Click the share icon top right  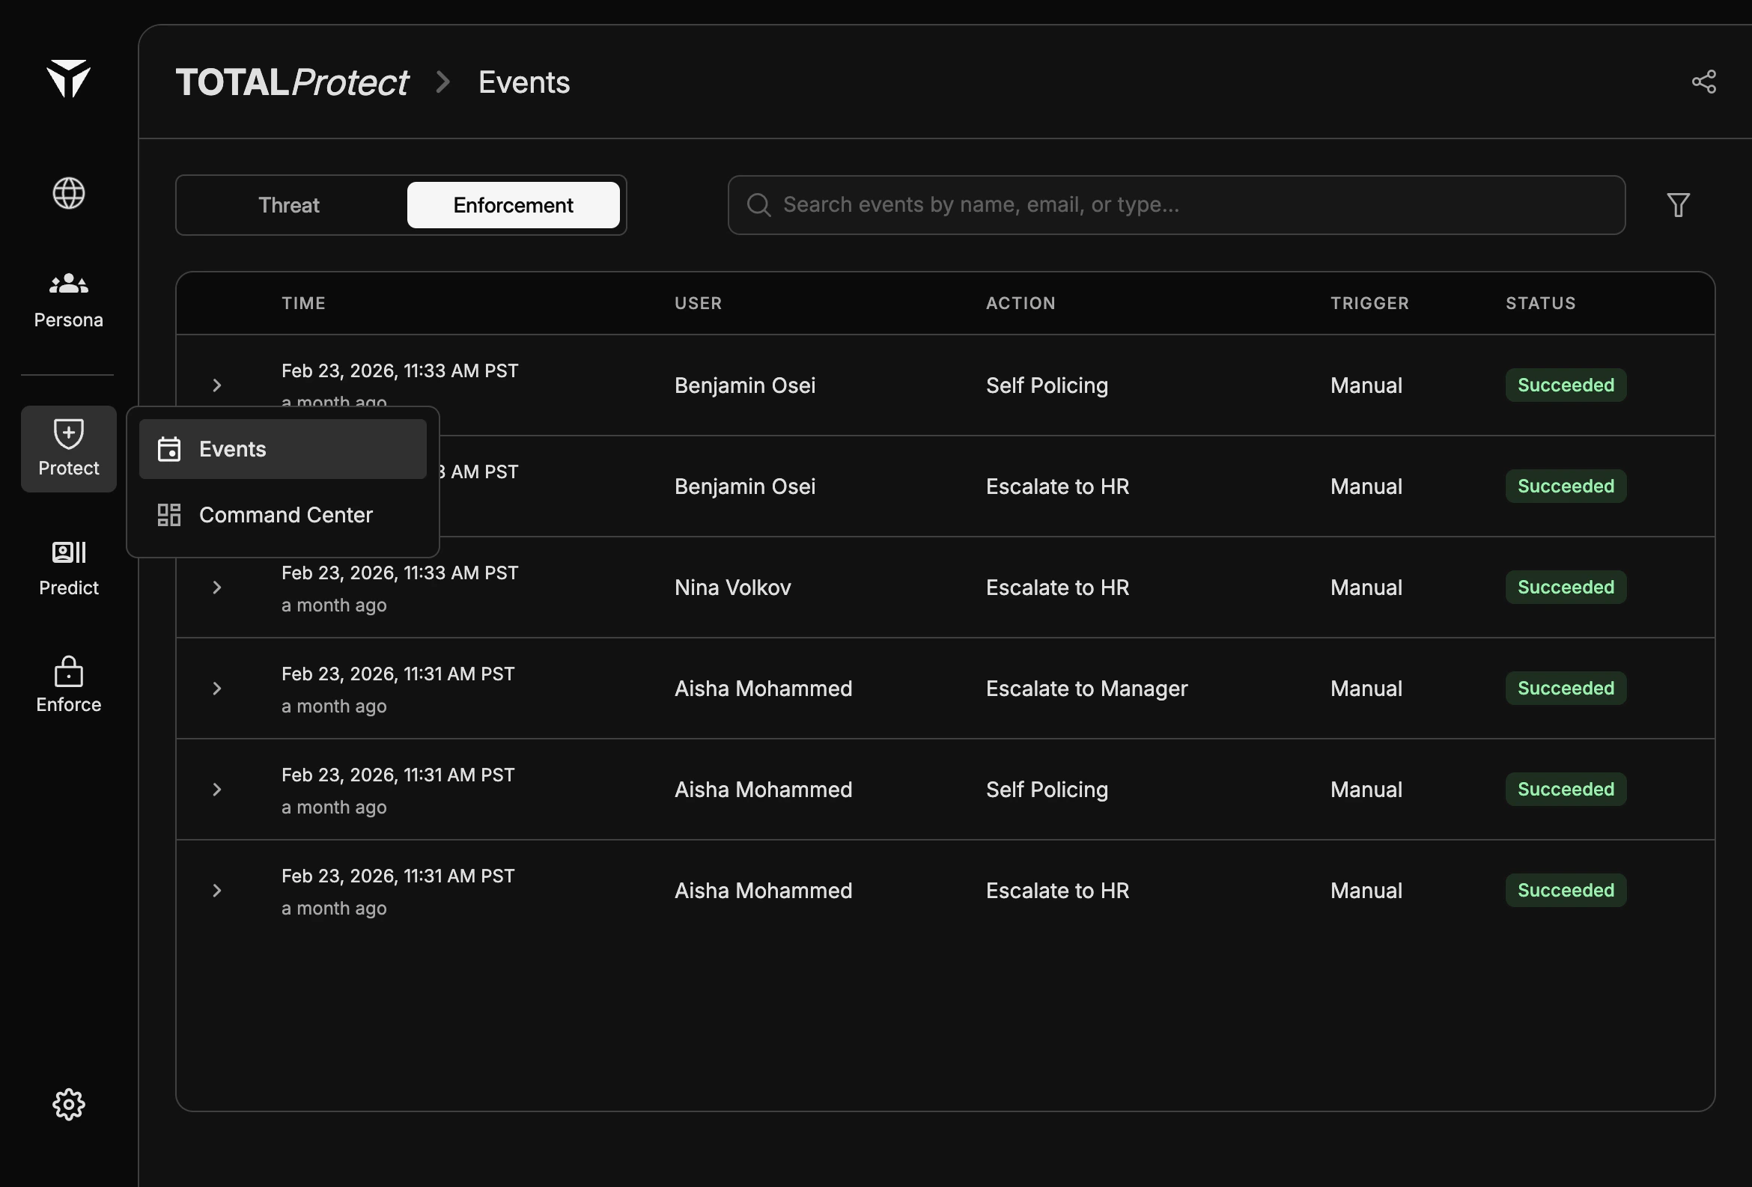click(x=1705, y=82)
